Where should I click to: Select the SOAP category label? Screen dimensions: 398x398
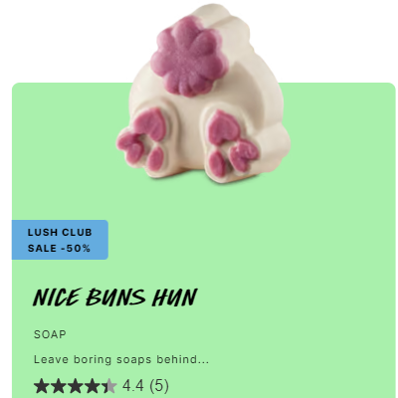pos(50,334)
